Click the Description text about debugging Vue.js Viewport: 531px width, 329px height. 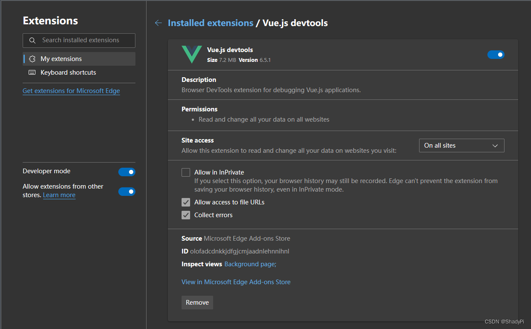(271, 90)
